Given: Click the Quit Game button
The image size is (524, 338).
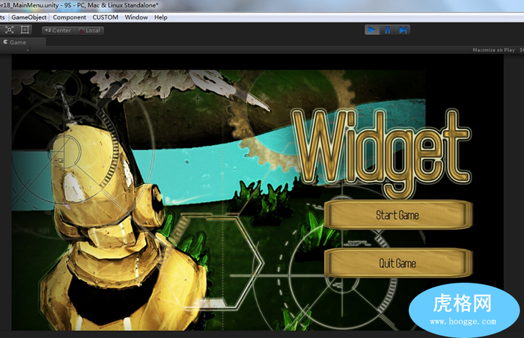Looking at the screenshot, I should click(x=397, y=263).
